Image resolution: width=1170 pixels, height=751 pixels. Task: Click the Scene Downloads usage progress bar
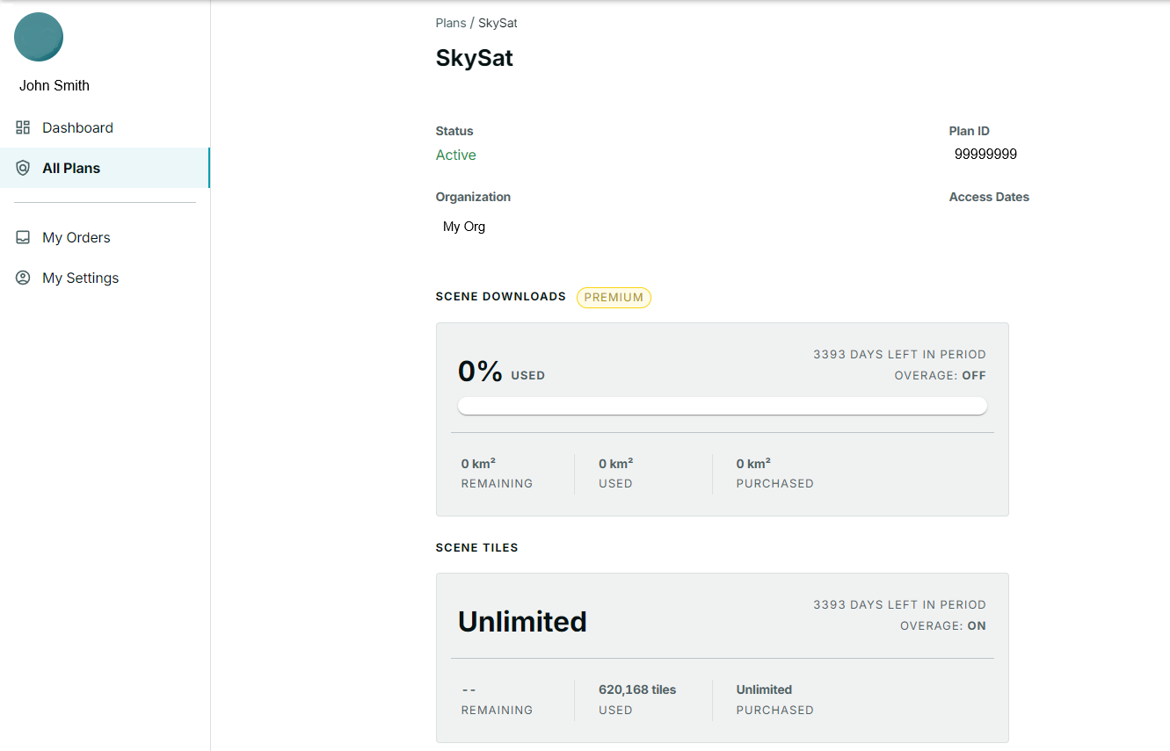(723, 406)
